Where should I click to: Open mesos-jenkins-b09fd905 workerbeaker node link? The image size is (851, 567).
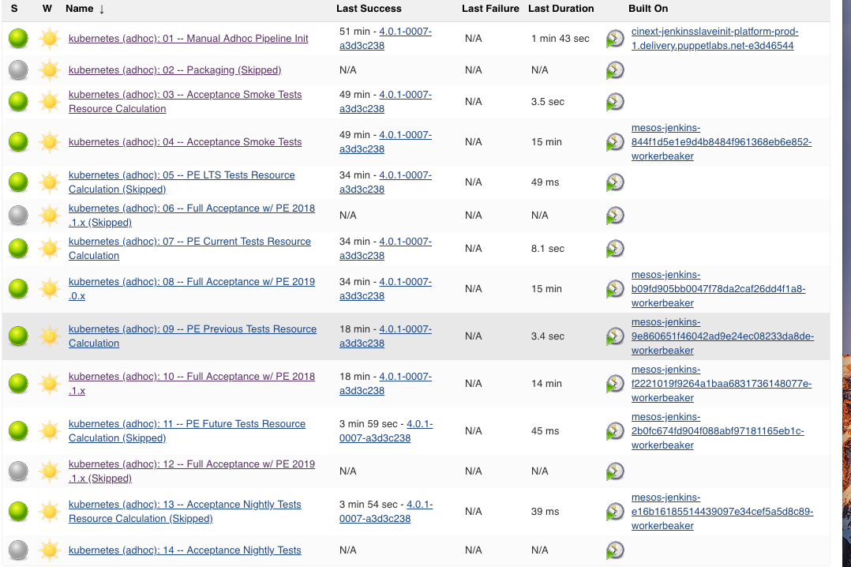click(x=718, y=288)
